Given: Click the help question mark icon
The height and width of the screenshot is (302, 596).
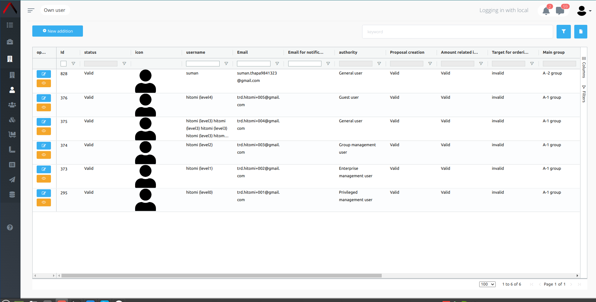Looking at the screenshot, I should [x=10, y=228].
